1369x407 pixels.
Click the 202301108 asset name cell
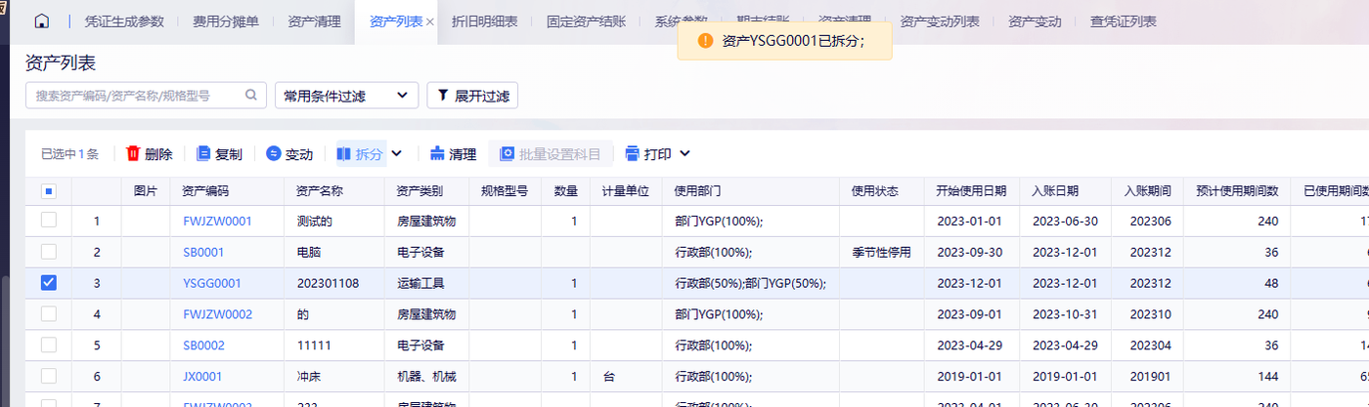pos(333,283)
